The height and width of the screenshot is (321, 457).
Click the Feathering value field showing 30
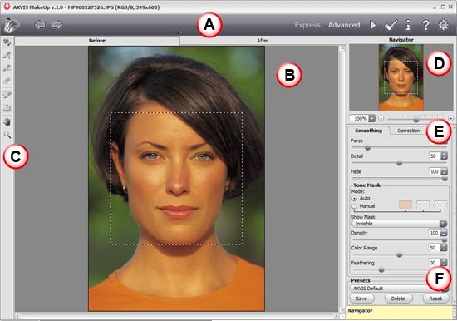click(x=435, y=263)
